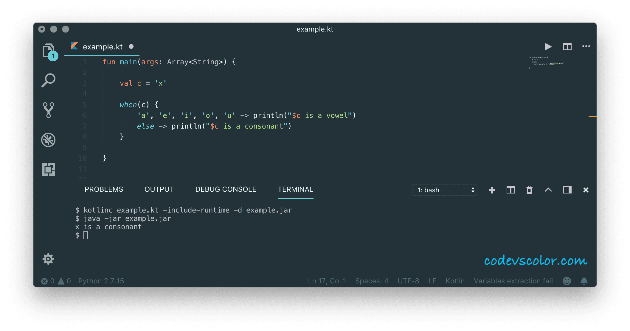Viewport: 630px width, 331px height.
Task: Click the 'is a vowel' println line
Action: 246,115
